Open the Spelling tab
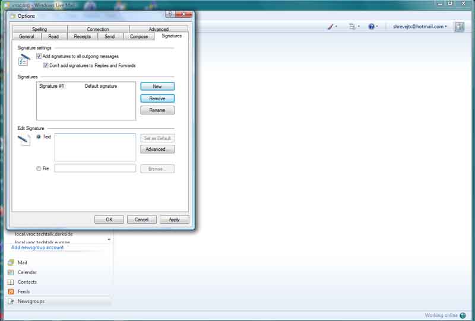This screenshot has height=321, width=475. point(40,29)
